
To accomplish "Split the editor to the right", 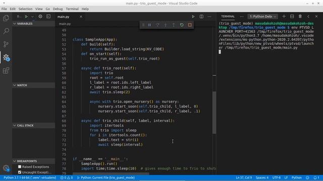I will (x=201, y=17).
